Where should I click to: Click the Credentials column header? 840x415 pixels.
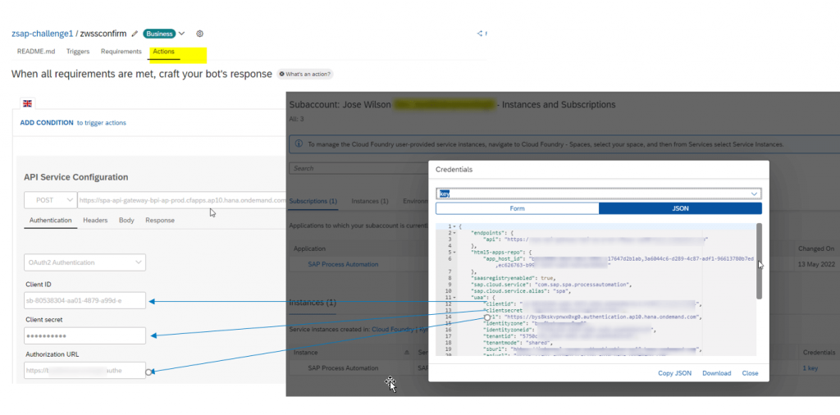click(x=818, y=353)
